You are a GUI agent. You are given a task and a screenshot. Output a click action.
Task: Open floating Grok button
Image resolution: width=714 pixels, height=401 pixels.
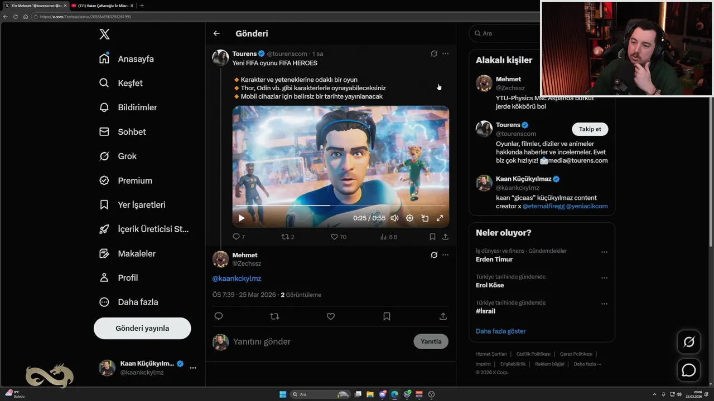pos(689,342)
